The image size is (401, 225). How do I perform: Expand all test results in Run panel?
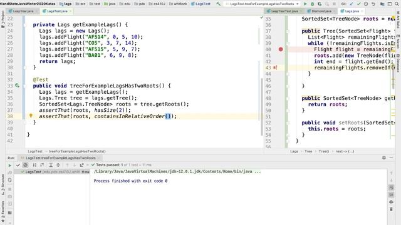point(51,165)
